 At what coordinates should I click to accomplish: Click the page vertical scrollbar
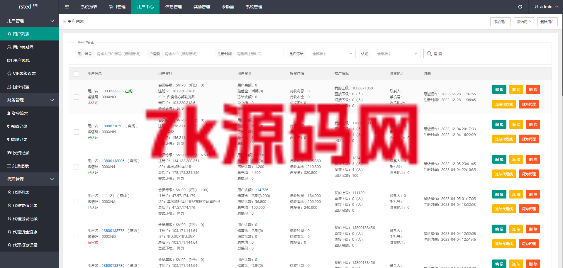click(562, 55)
